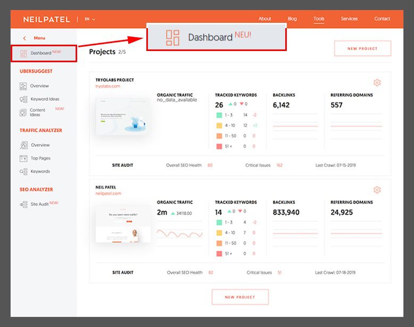The image size is (414, 327).
Task: Click the TRAFFIC ANALYZER section heading
Action: (41, 130)
